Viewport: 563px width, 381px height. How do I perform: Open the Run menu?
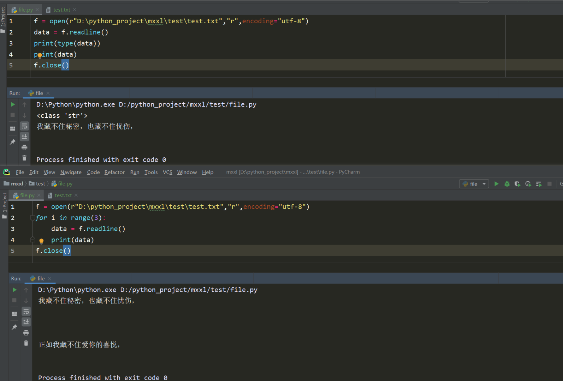[x=135, y=172]
